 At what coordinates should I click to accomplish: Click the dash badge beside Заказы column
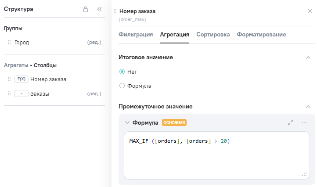[x=21, y=93]
